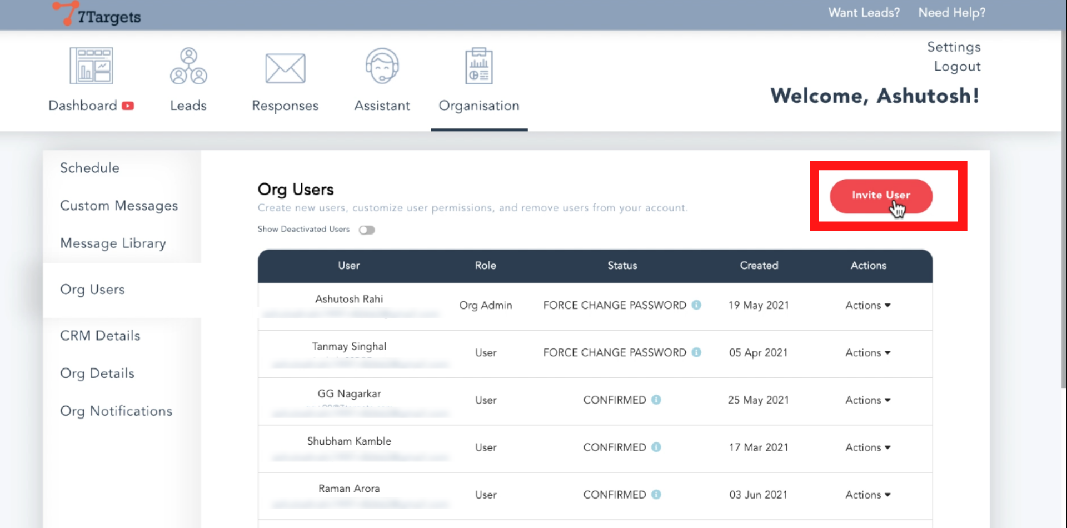
Task: Enable the Show Deactivated Users toggle
Action: point(367,230)
